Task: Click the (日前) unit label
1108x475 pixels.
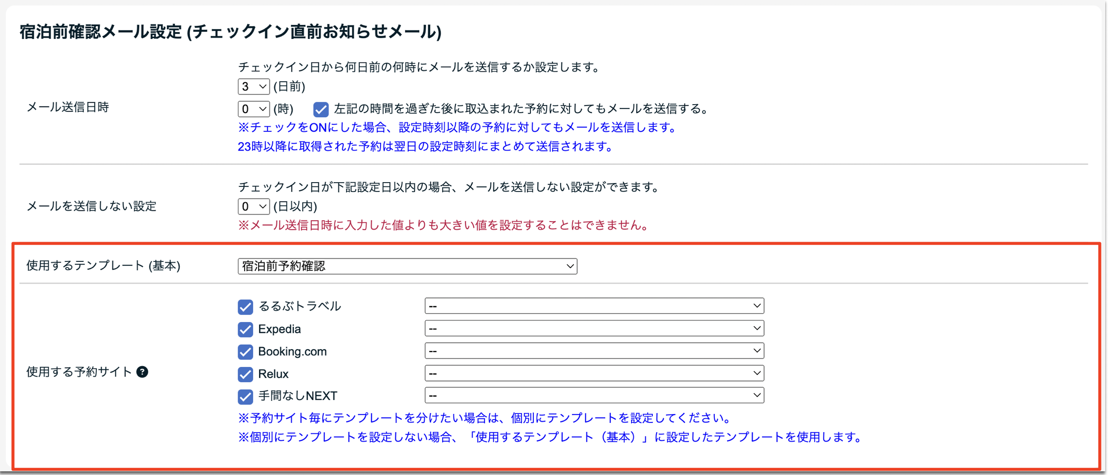Action: pyautogui.click(x=289, y=87)
